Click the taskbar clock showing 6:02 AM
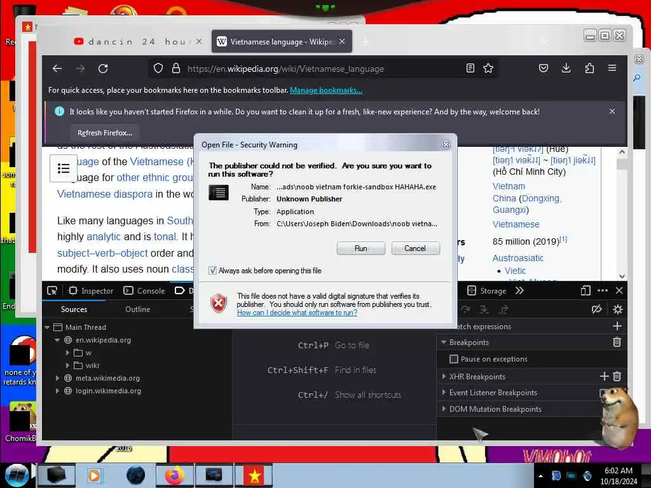The width and height of the screenshot is (651, 488). click(x=618, y=475)
